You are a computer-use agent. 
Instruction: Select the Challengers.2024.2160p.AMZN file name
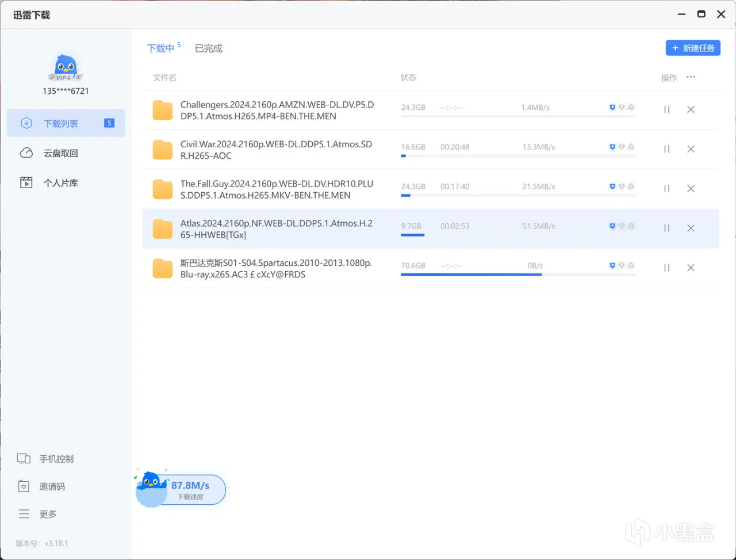[277, 111]
